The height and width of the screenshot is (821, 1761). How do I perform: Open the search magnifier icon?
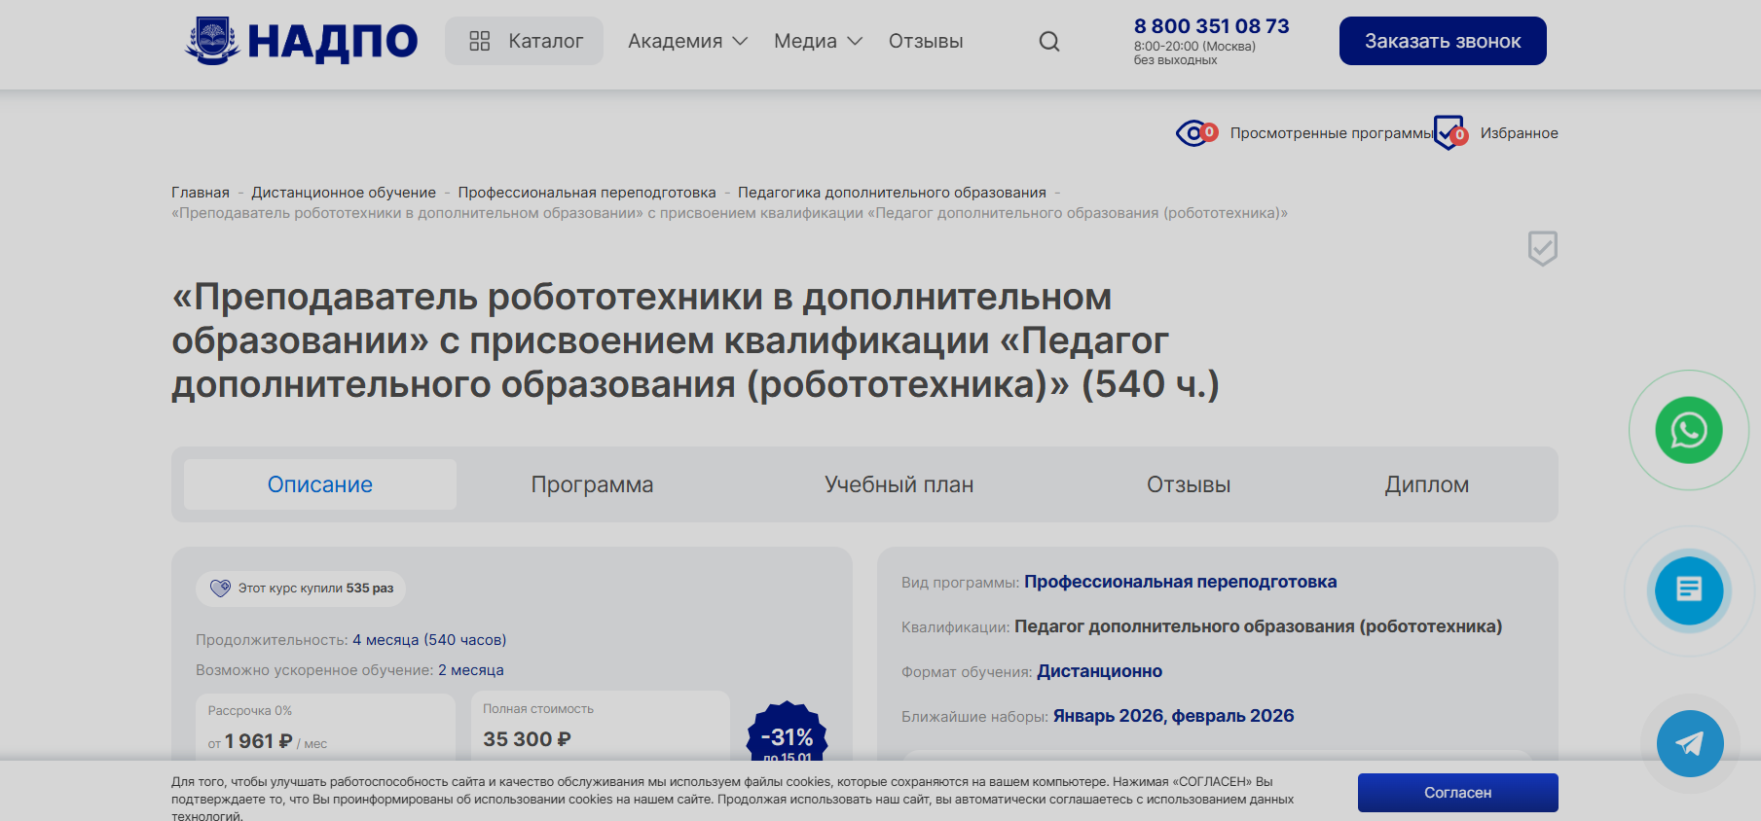point(1048,41)
